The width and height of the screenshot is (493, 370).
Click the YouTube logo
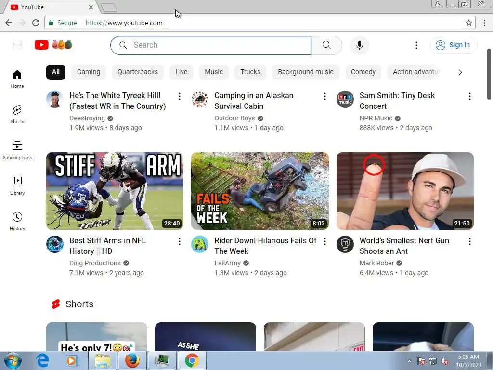[x=53, y=45]
